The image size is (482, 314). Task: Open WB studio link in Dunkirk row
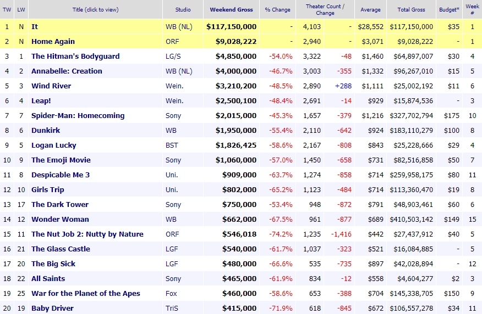coord(171,130)
